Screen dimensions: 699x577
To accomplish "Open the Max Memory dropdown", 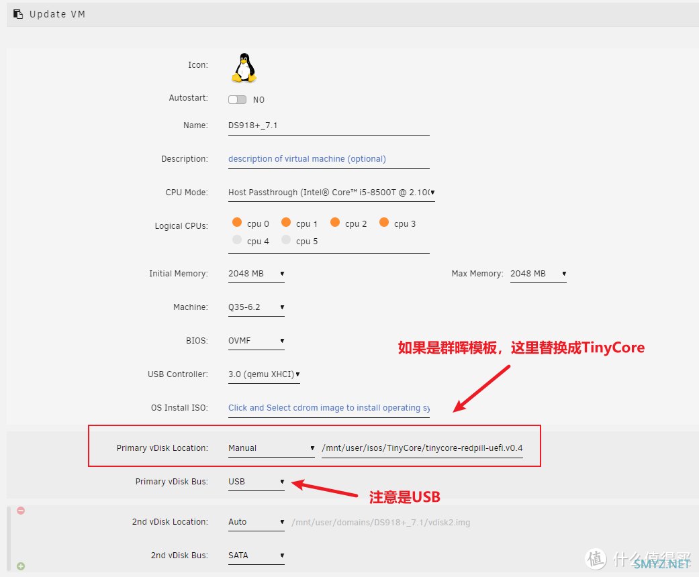I will tap(539, 274).
